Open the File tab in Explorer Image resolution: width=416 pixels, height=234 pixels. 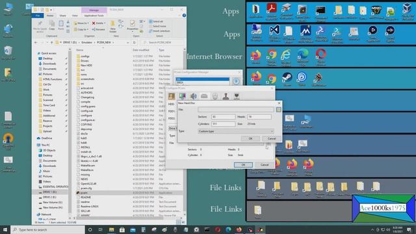(38, 16)
